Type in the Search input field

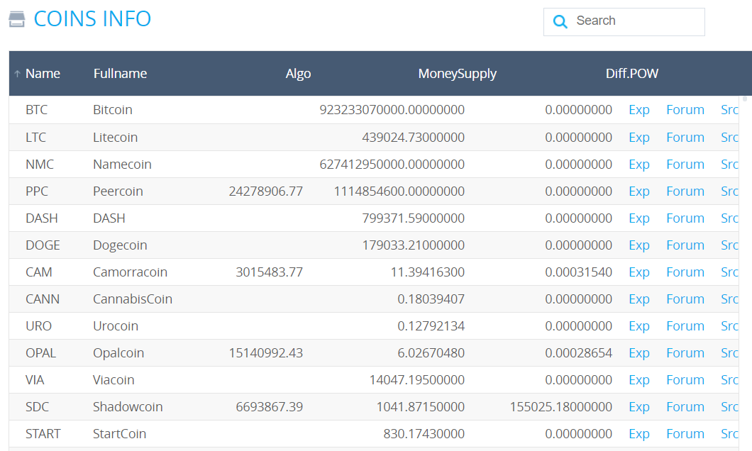click(x=635, y=21)
